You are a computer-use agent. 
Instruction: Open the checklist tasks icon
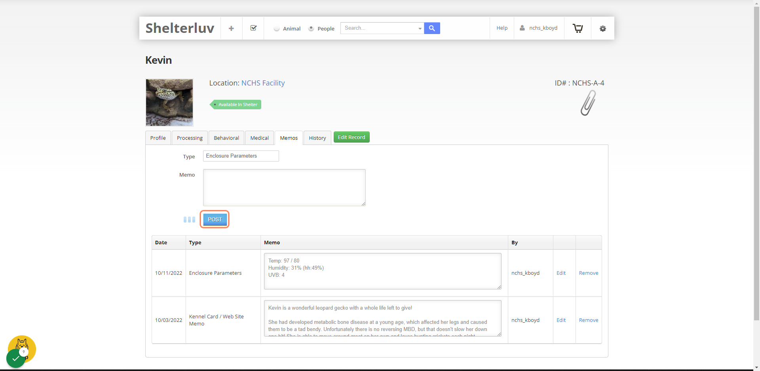(253, 28)
